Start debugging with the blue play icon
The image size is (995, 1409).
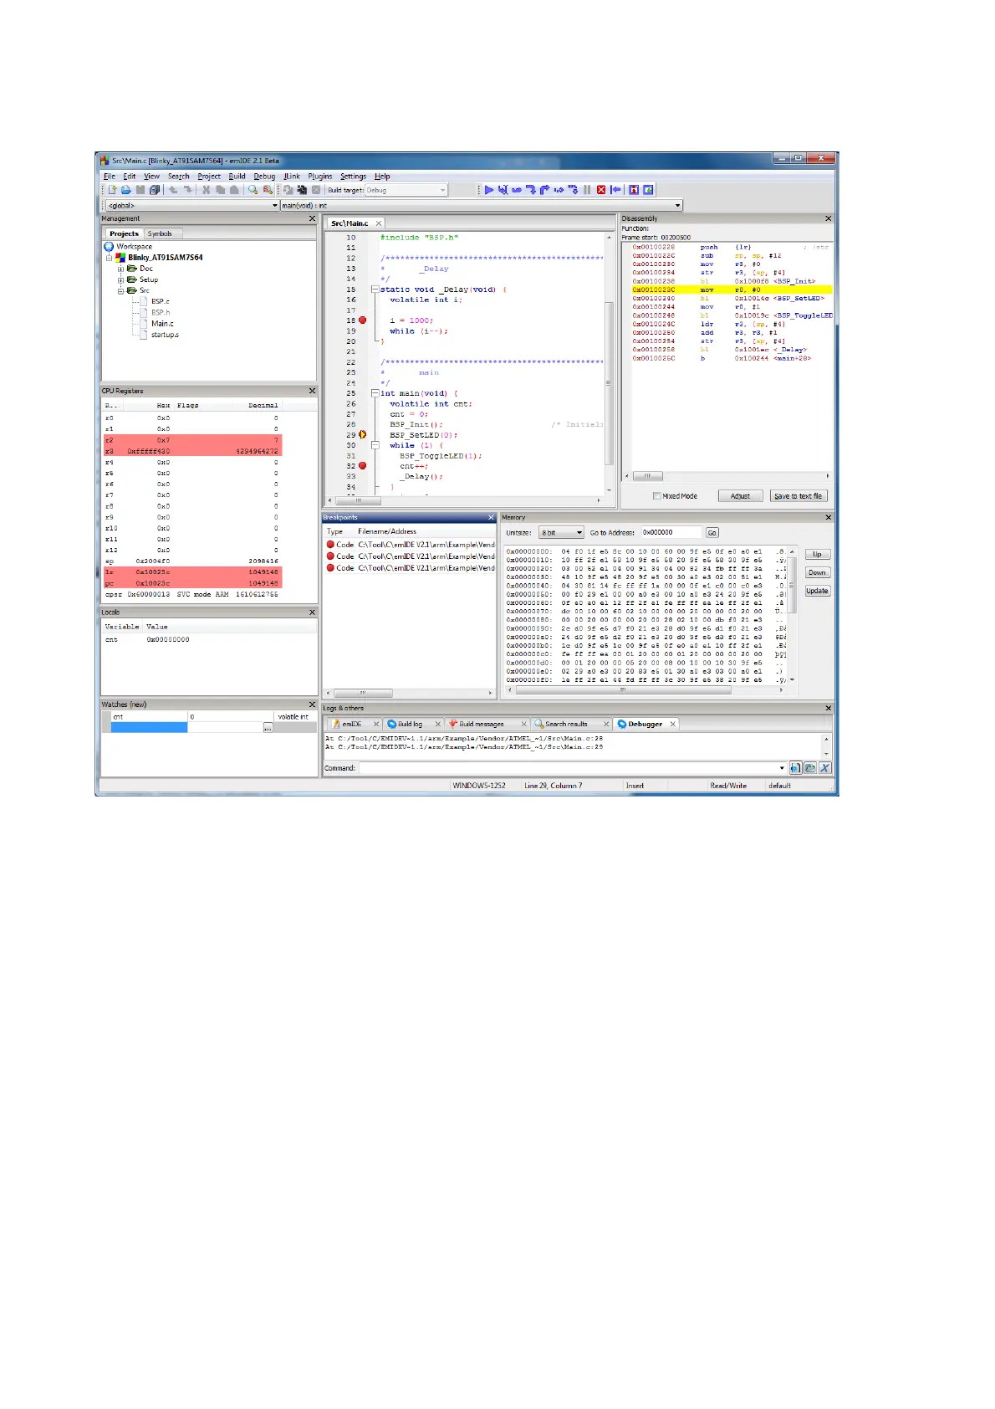point(489,190)
